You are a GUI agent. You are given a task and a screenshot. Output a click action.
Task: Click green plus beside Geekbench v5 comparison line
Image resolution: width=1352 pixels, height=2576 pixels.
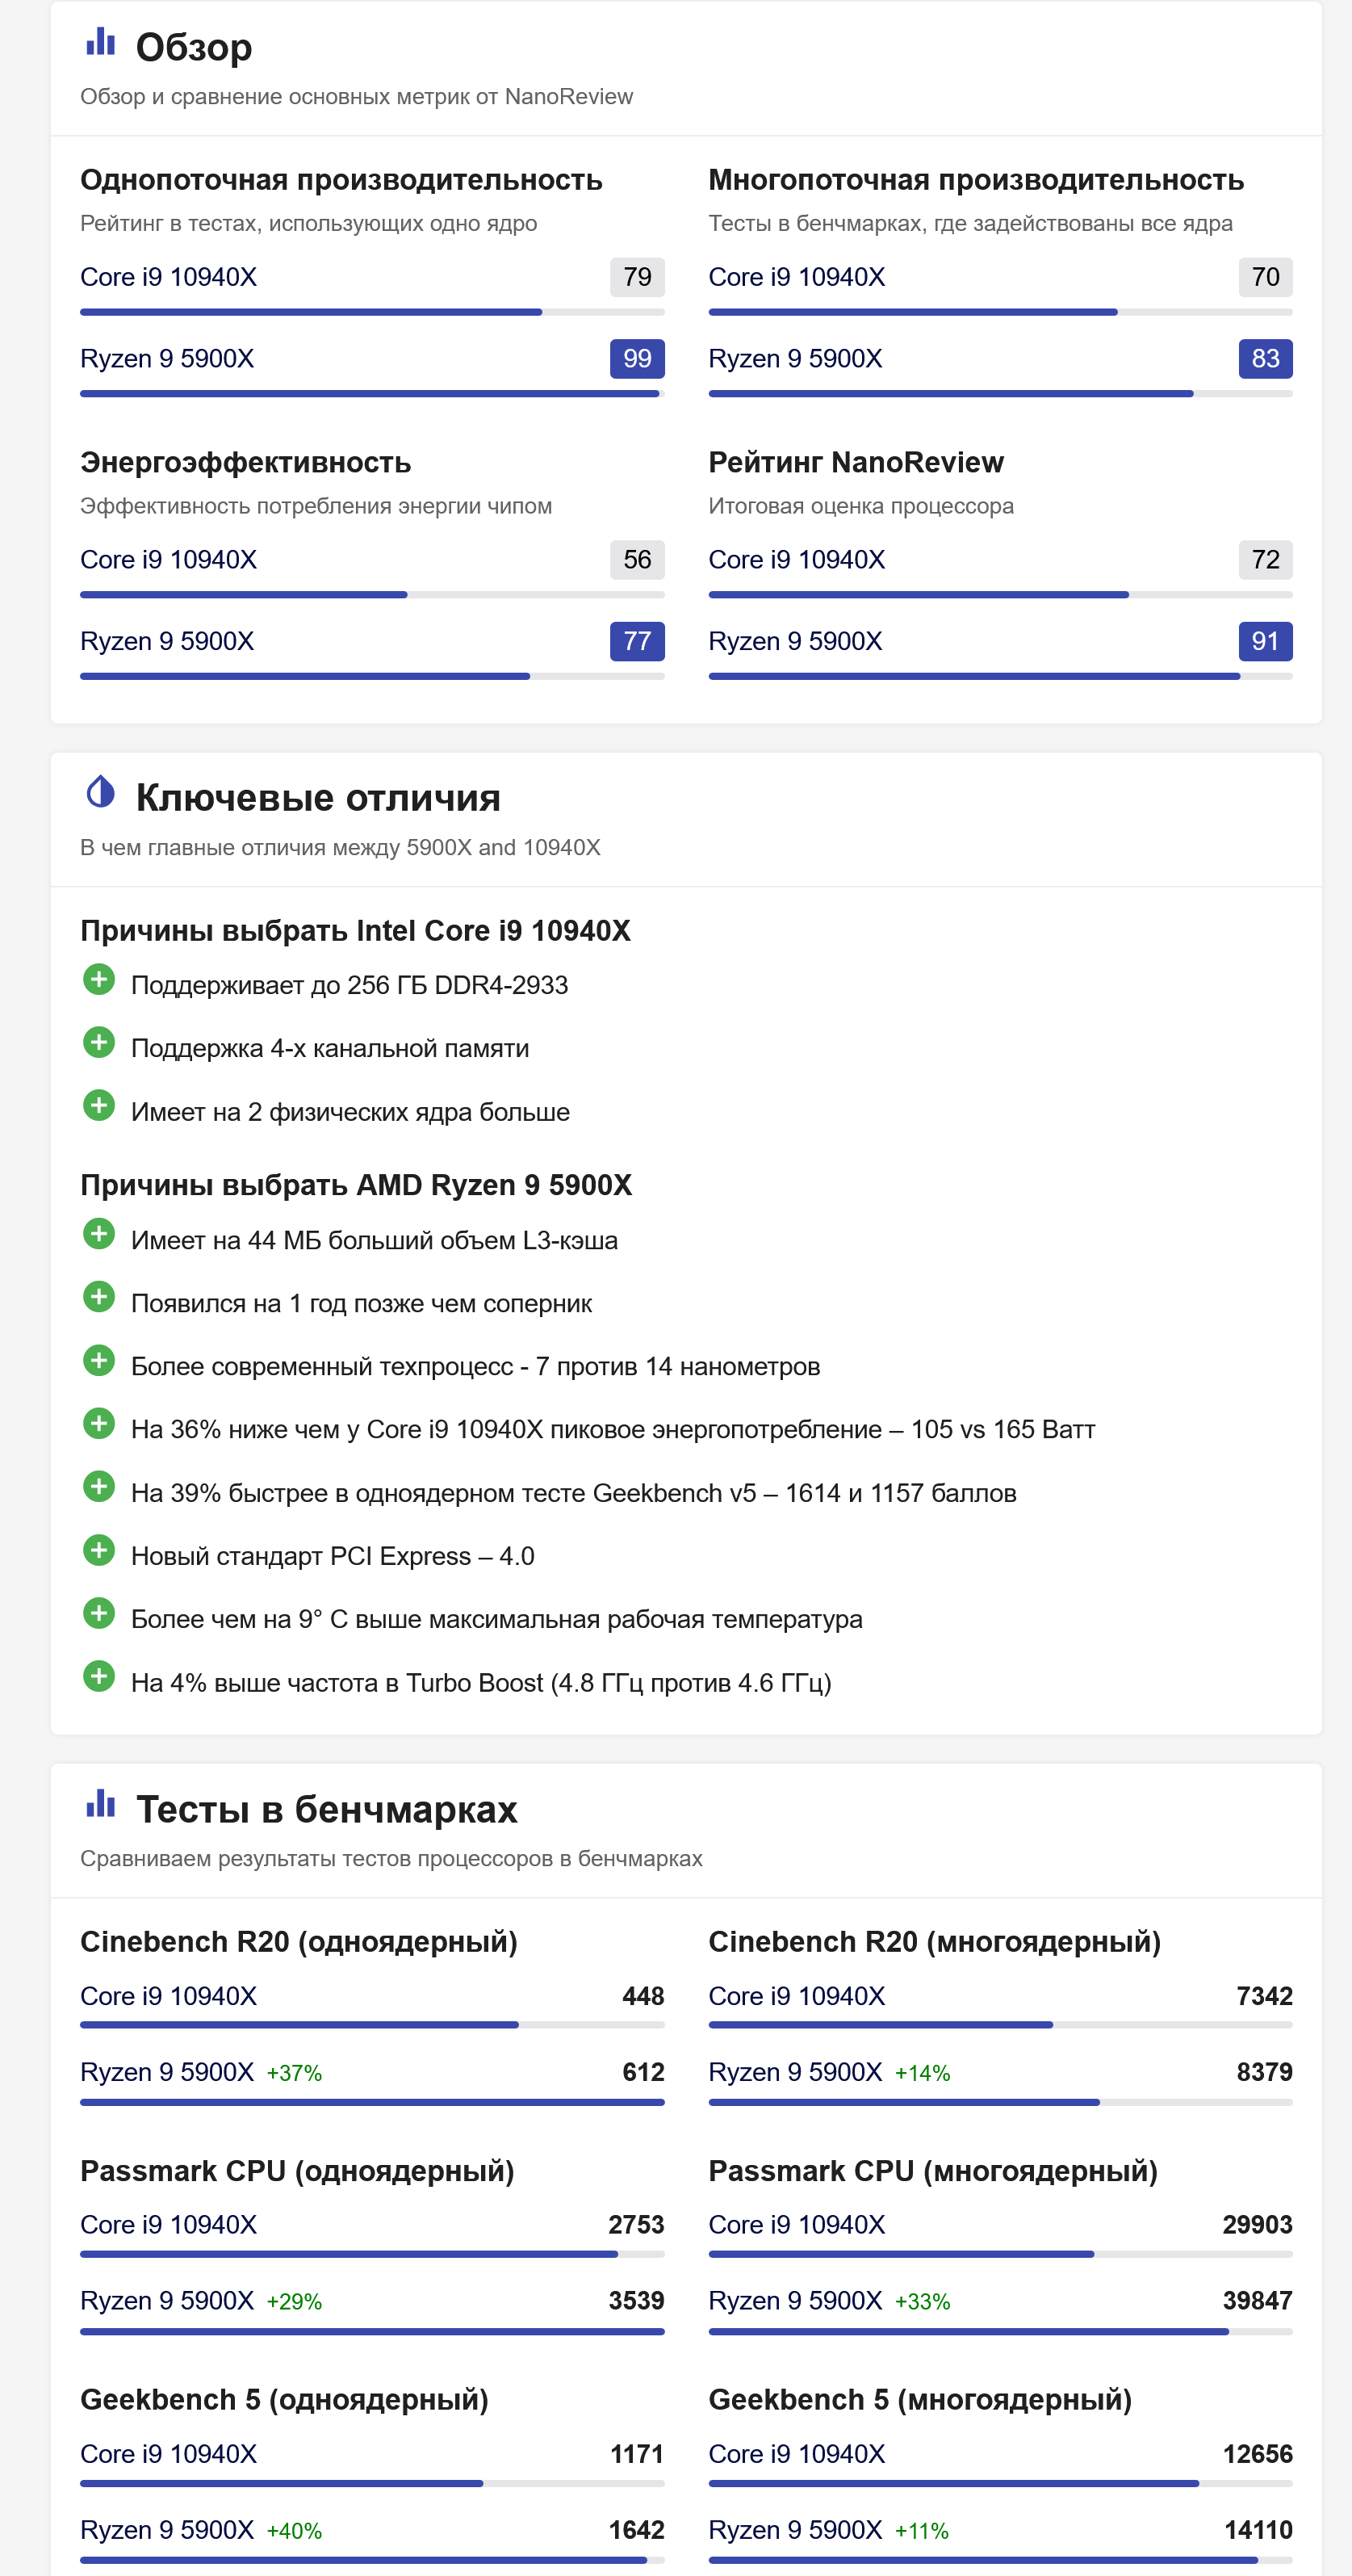(x=99, y=1488)
